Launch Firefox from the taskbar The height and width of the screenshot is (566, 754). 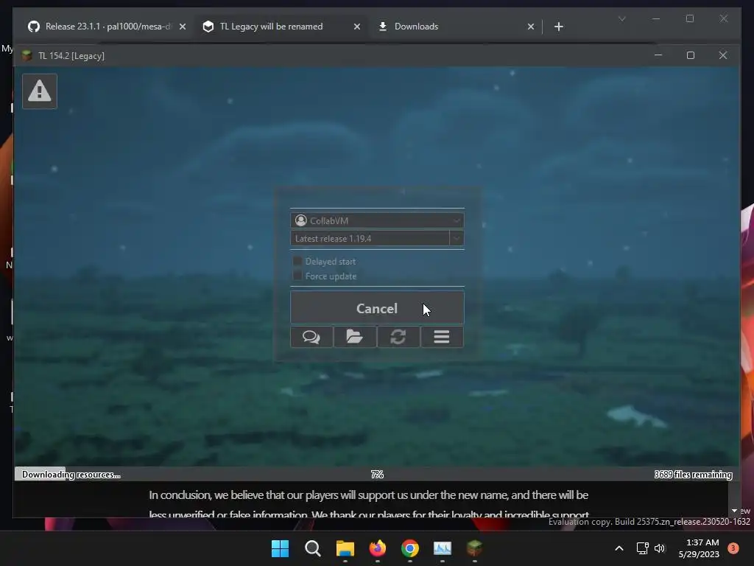click(378, 548)
